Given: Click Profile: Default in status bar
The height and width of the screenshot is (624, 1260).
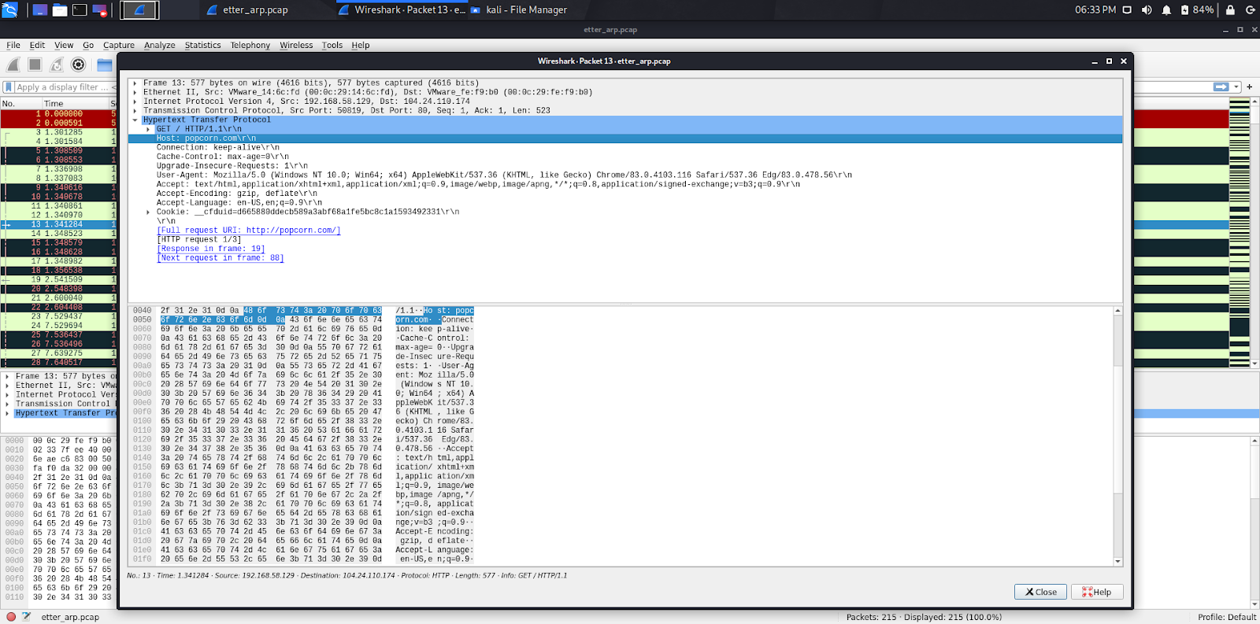Looking at the screenshot, I should pos(1227,617).
